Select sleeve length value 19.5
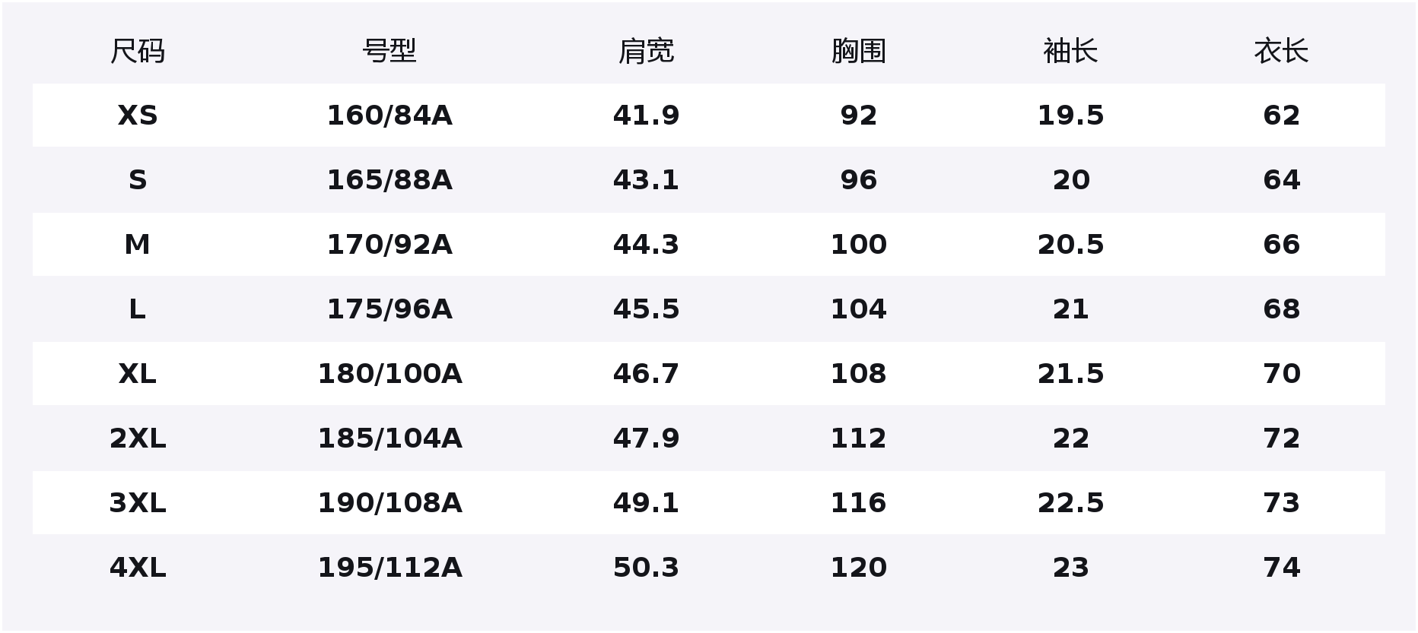Image resolution: width=1418 pixels, height=633 pixels. coord(1070,116)
